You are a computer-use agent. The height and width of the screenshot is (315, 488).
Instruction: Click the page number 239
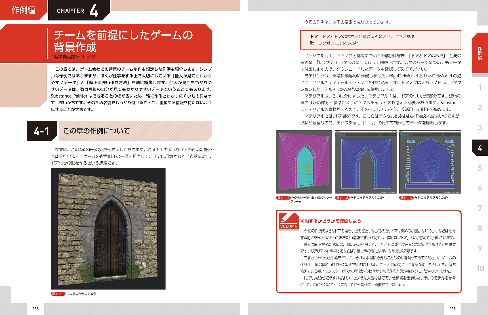pos(452,309)
